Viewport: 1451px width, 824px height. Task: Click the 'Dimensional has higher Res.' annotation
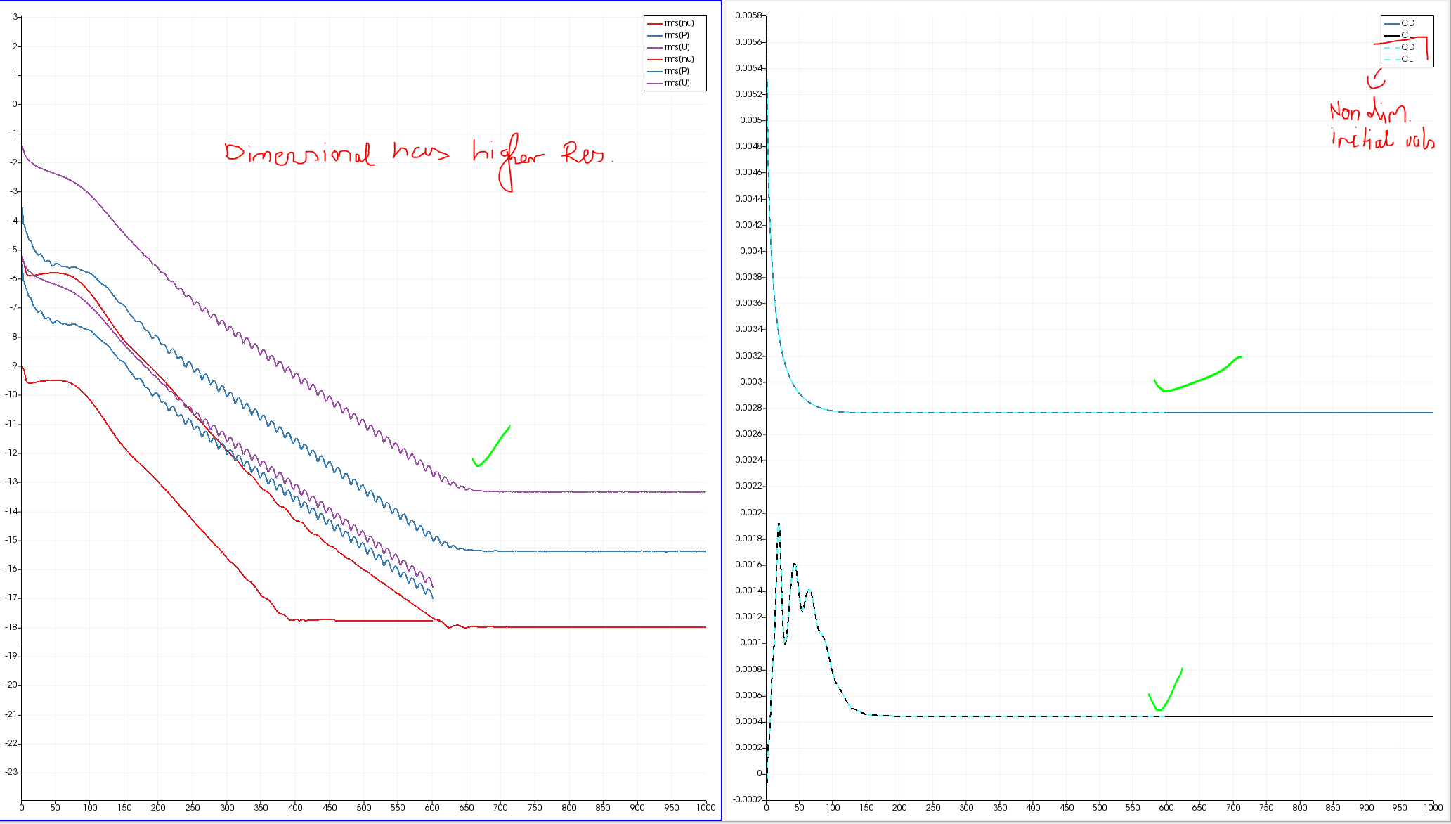[418, 155]
